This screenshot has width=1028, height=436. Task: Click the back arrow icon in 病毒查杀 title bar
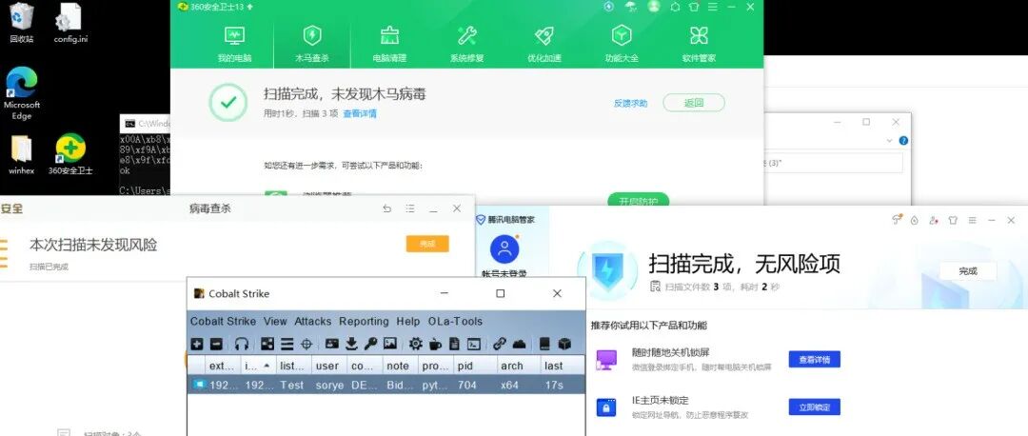tap(386, 208)
